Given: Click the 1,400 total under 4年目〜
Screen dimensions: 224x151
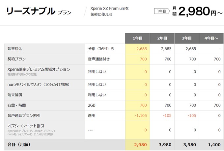Looking at the screenshot, I should [214, 145].
